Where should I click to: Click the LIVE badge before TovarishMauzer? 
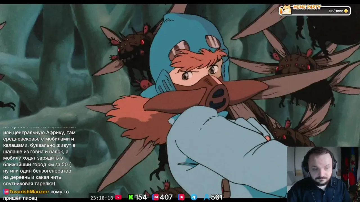(x=6, y=192)
